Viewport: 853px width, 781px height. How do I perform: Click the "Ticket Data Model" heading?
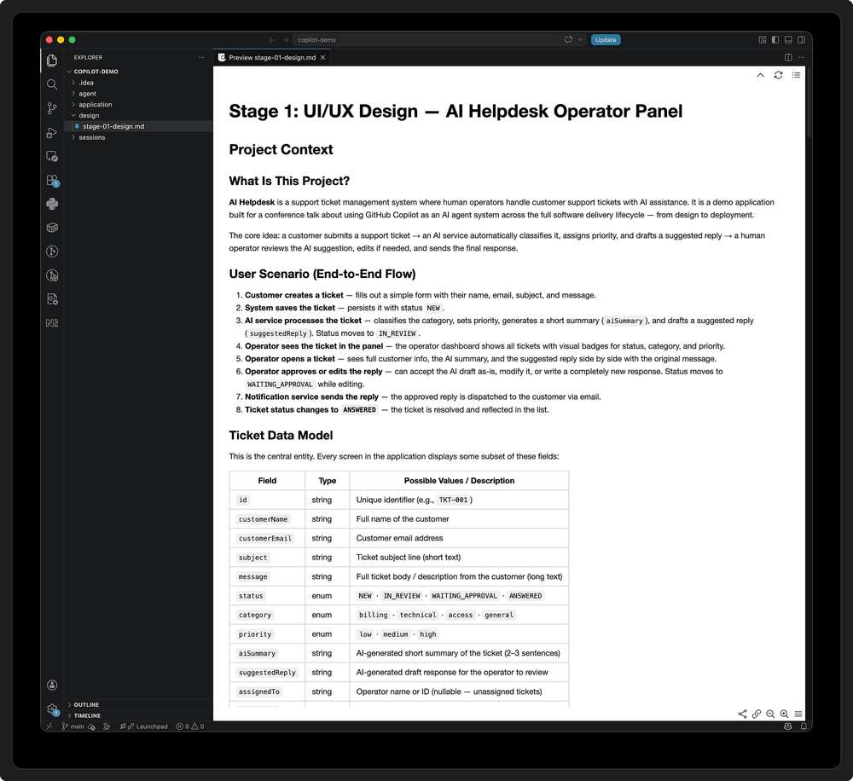(281, 435)
